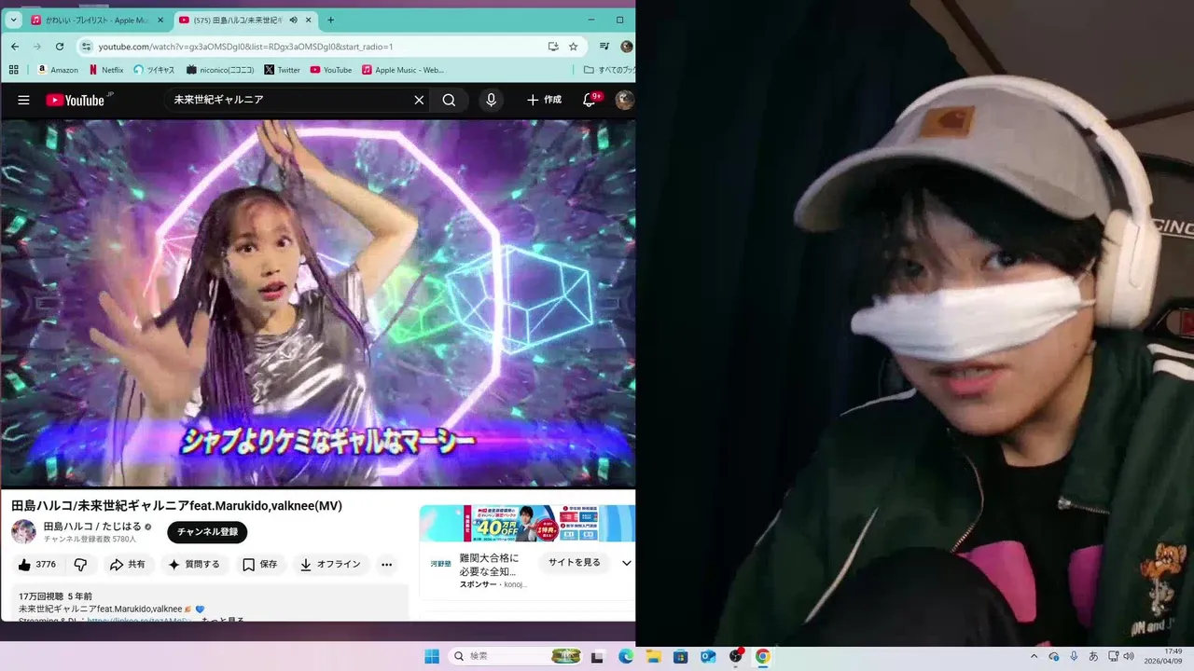Download with オフライン button
1194x671 pixels.
(331, 565)
